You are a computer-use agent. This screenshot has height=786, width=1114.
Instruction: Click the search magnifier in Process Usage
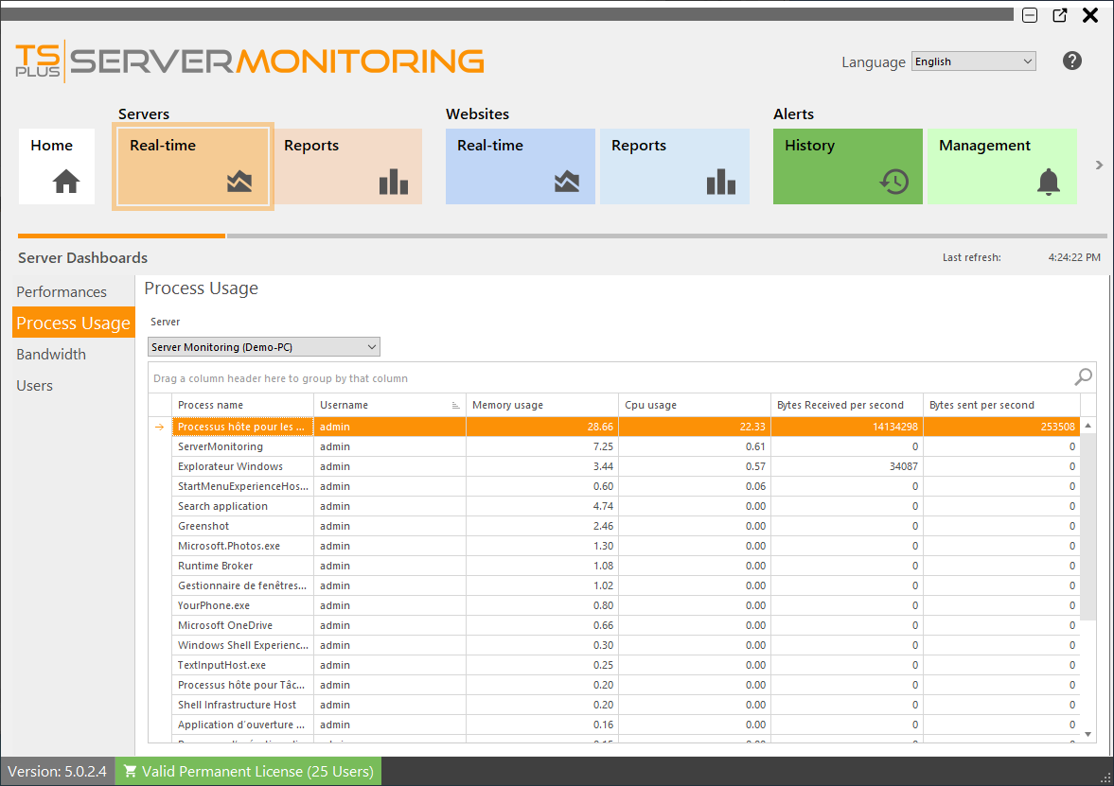pyautogui.click(x=1082, y=376)
